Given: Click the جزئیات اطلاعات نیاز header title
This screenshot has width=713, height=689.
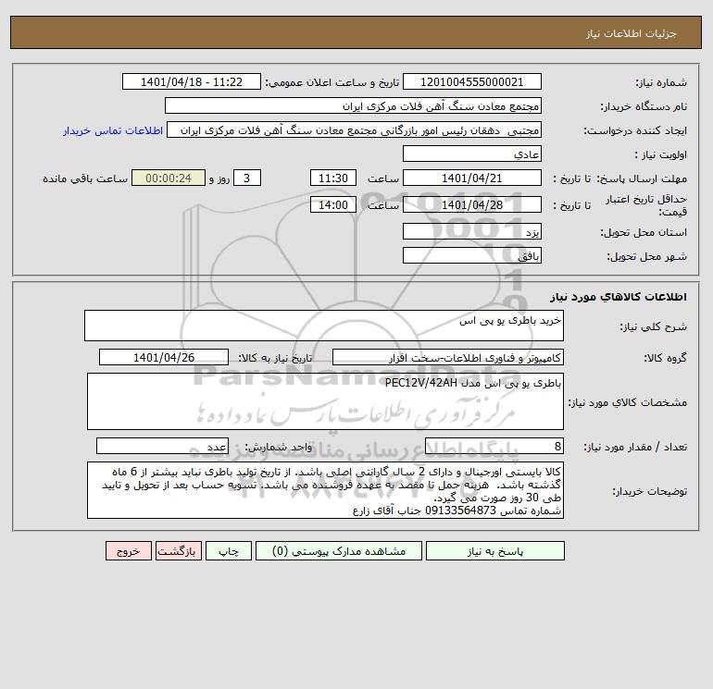Looking at the screenshot, I should (632, 33).
